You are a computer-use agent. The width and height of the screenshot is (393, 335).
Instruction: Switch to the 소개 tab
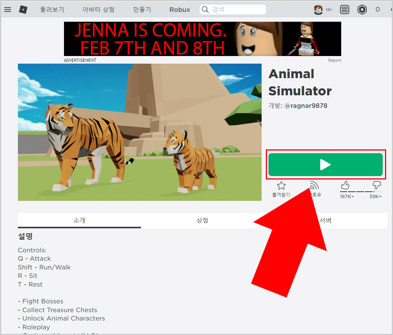pyautogui.click(x=79, y=220)
